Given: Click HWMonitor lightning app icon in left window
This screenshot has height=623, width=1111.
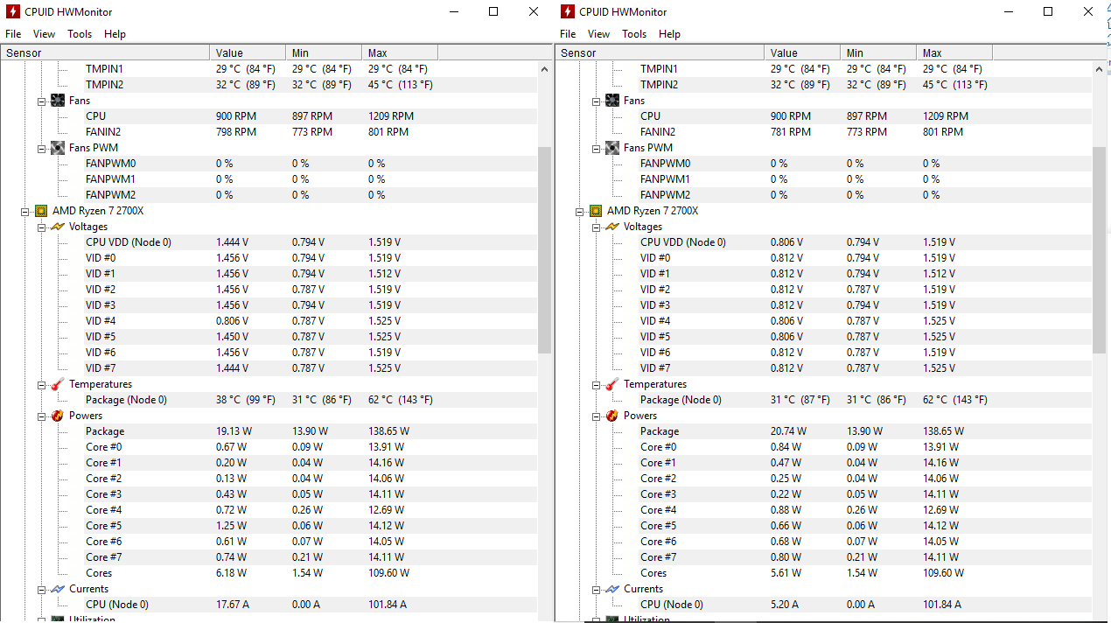Looking at the screenshot, I should coord(12,12).
